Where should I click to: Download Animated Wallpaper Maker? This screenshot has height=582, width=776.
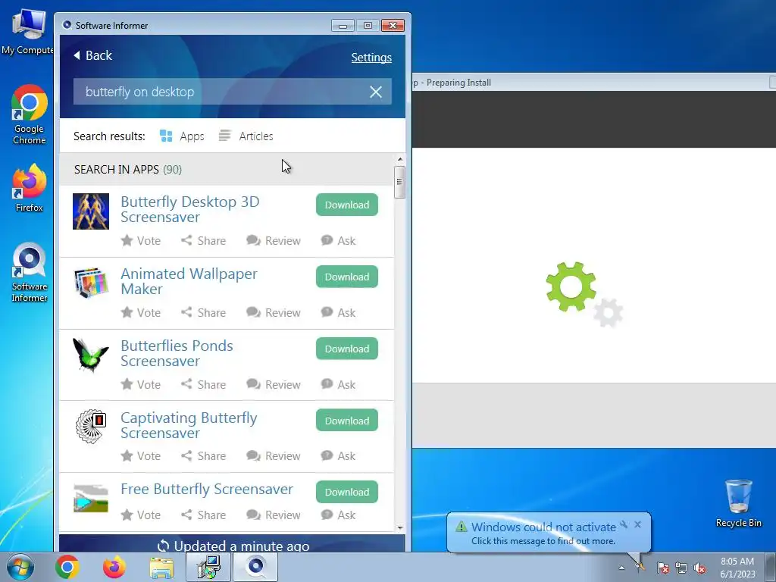pyautogui.click(x=347, y=277)
